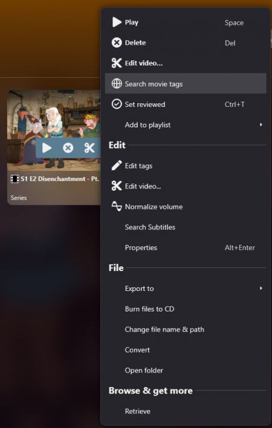This screenshot has height=428, width=272.
Task: Click the scissors icon beside top Edit video
Action: pos(117,63)
